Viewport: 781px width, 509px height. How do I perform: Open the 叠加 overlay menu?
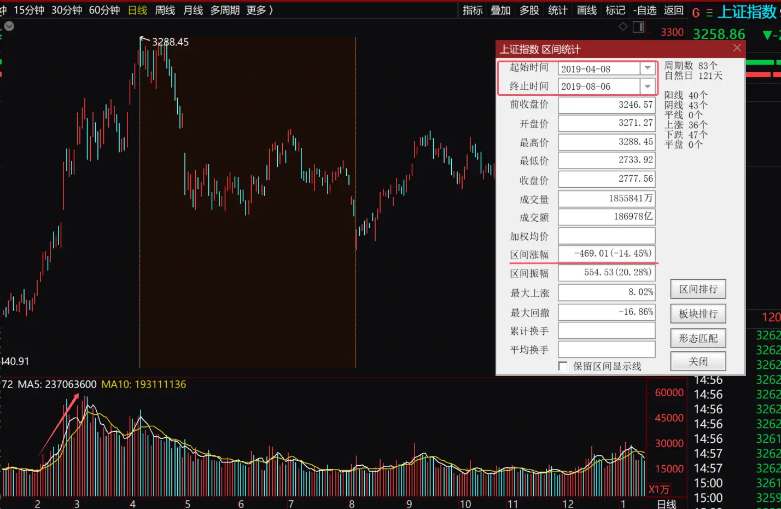point(500,10)
